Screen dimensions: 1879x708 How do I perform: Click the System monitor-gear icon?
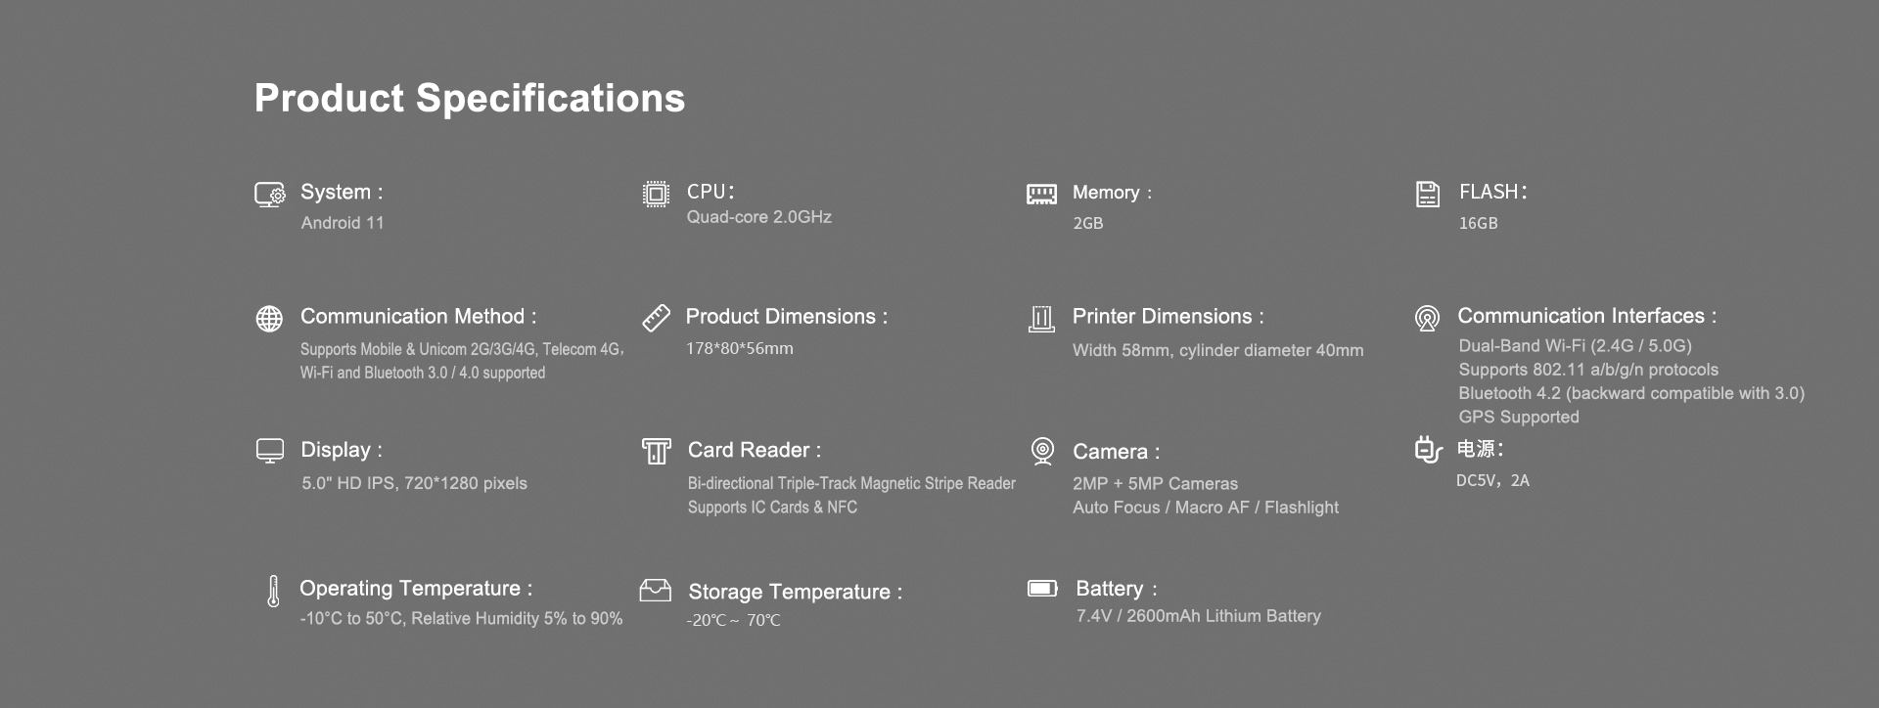coord(269,195)
